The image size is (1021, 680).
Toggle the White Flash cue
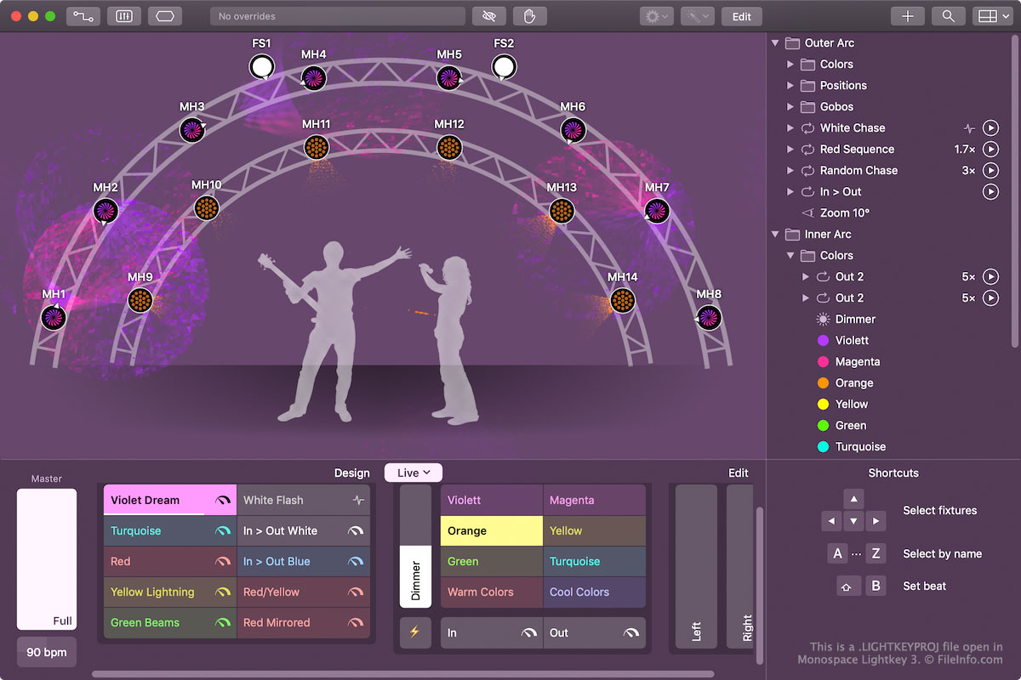pos(304,500)
